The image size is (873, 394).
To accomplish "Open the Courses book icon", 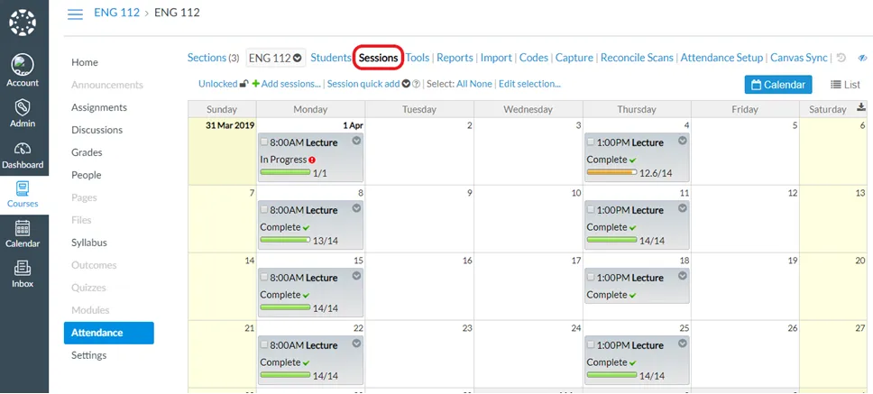I will (23, 189).
